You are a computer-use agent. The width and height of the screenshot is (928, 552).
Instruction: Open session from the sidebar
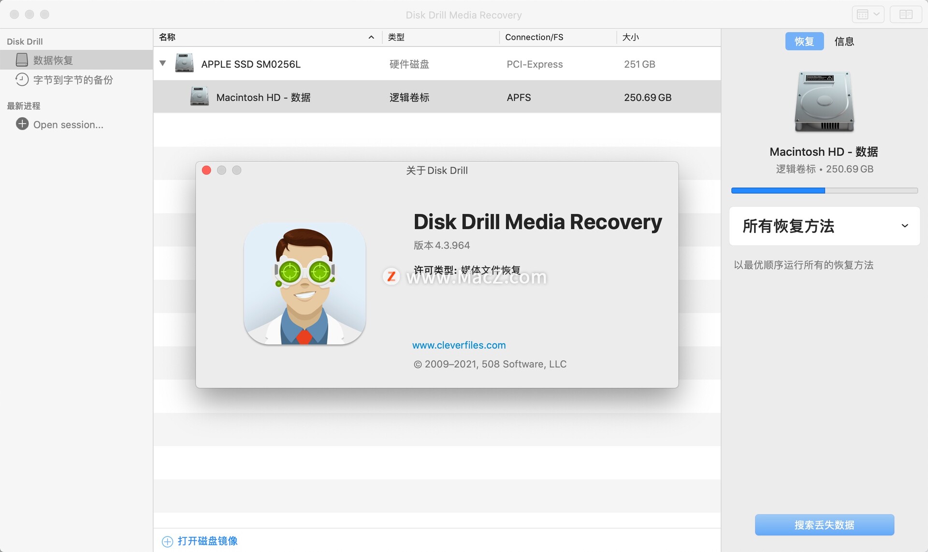(x=68, y=125)
